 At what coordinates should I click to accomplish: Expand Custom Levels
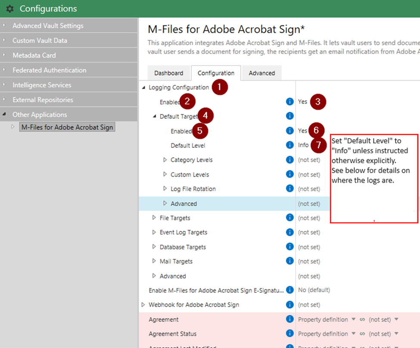[x=165, y=174]
